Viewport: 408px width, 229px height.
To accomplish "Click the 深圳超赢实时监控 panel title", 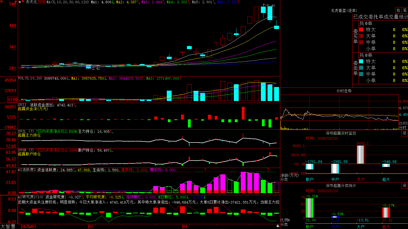I will coord(341,133).
